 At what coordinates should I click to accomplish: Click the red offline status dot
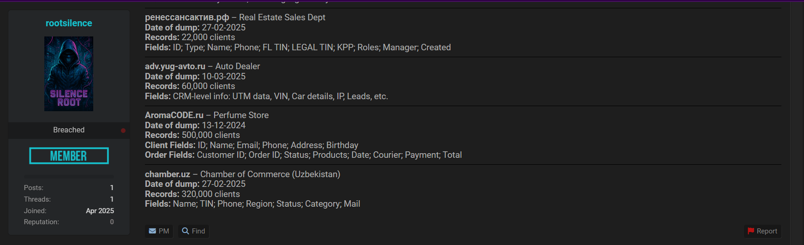coord(123,131)
